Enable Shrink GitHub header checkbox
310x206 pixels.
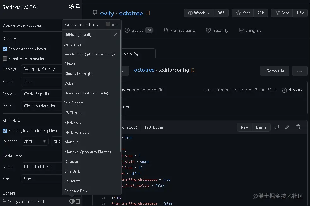5,59
